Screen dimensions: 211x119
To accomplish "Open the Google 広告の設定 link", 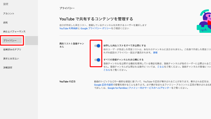I will point(103,85).
